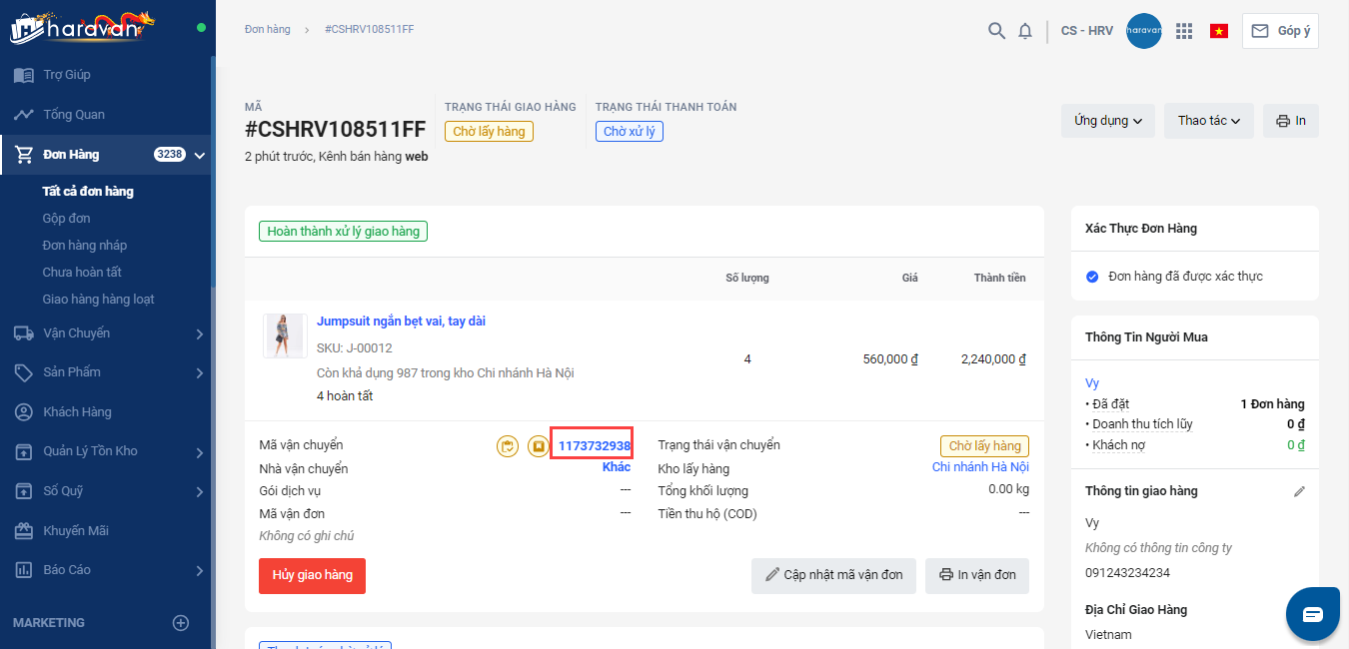The width and height of the screenshot is (1349, 649).
Task: Open tracking code link 1173732938
Action: (x=595, y=446)
